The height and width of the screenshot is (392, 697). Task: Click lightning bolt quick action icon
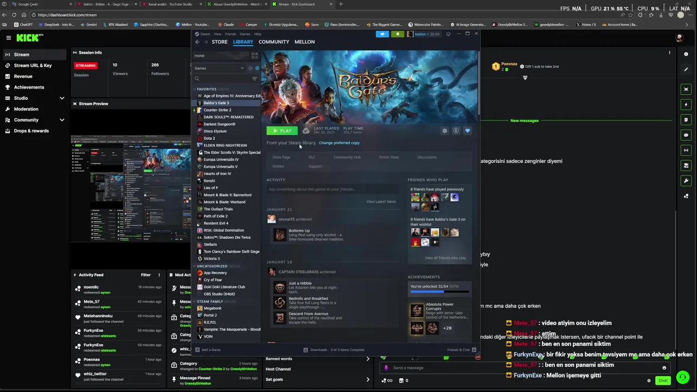pyautogui.click(x=686, y=105)
